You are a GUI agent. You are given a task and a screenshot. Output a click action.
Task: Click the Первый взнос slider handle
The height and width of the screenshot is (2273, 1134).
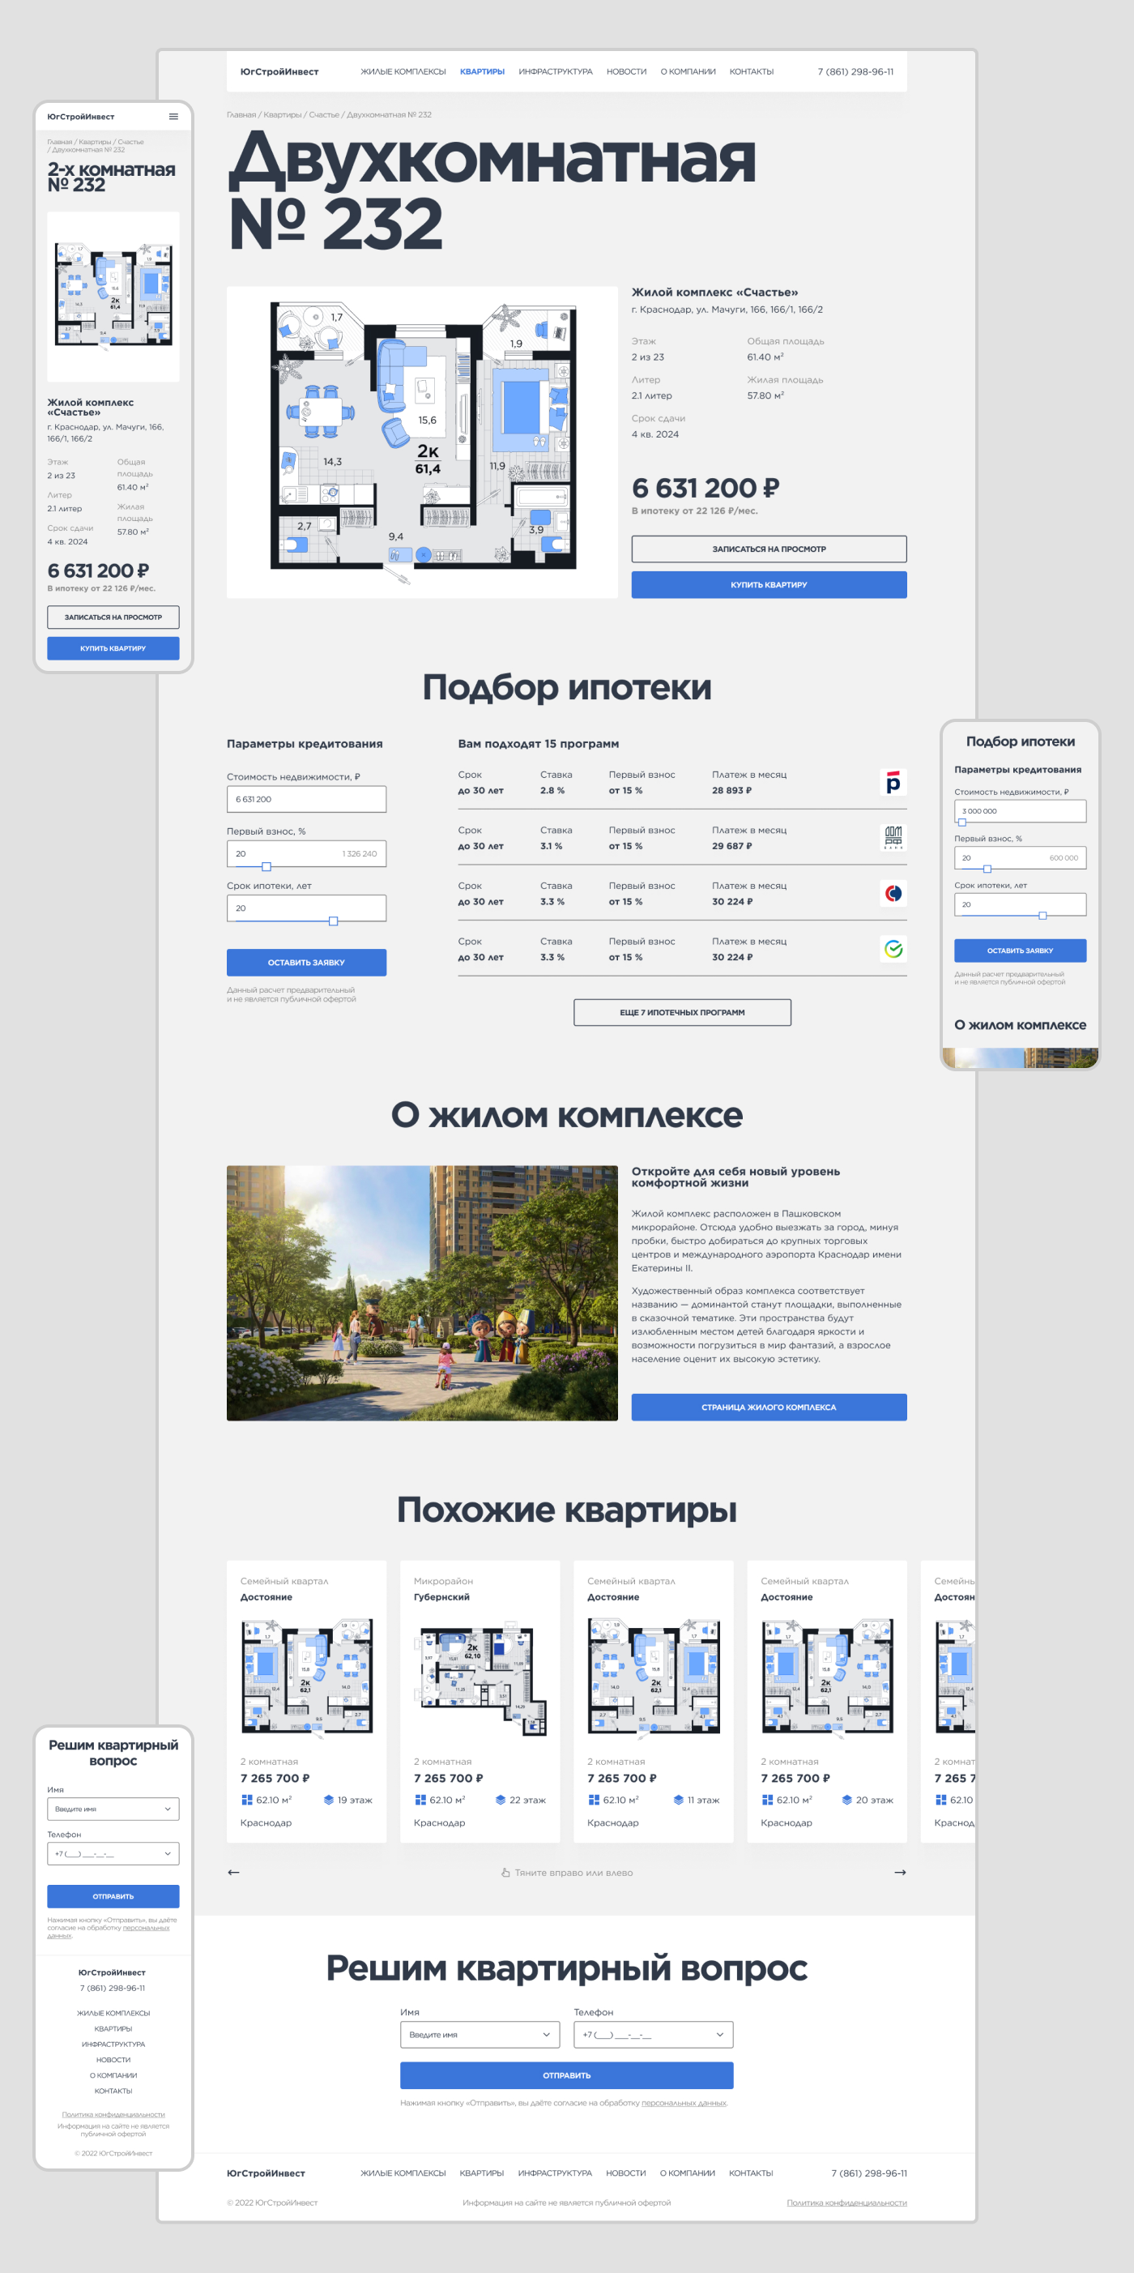pos(266,866)
